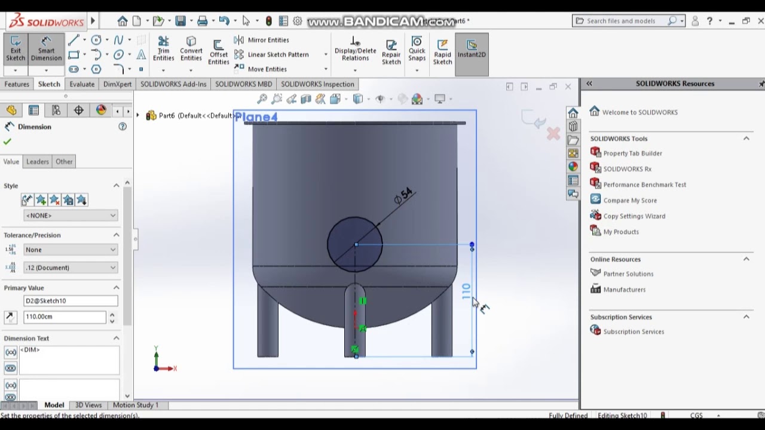
Task: Open Dimension help icon
Action: click(123, 127)
